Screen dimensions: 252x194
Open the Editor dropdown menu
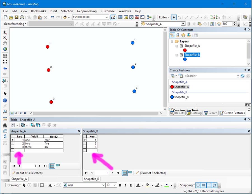pyautogui.click(x=164, y=17)
